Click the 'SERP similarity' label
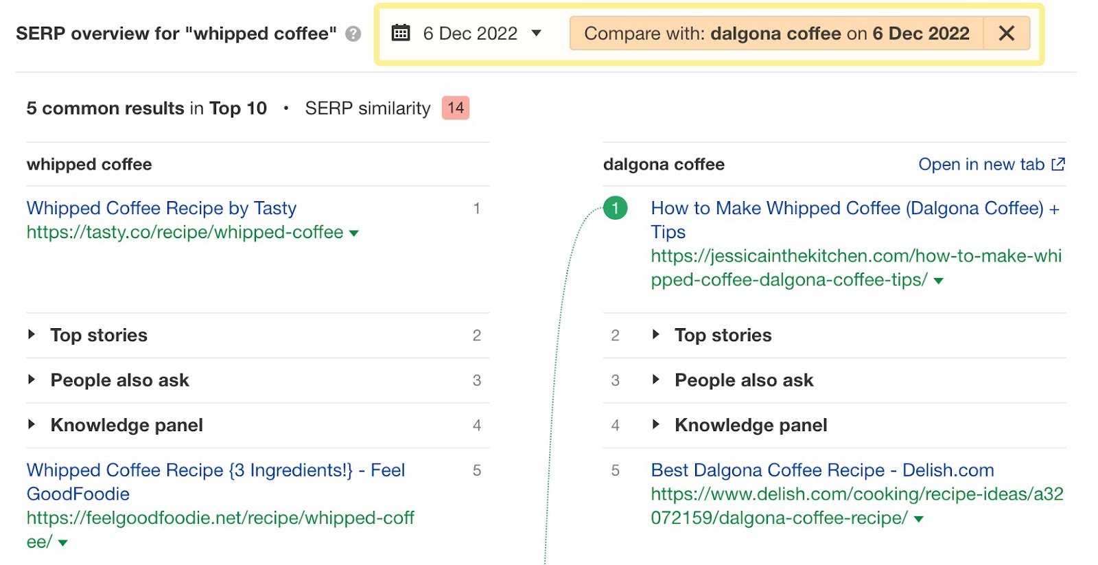 [x=368, y=108]
